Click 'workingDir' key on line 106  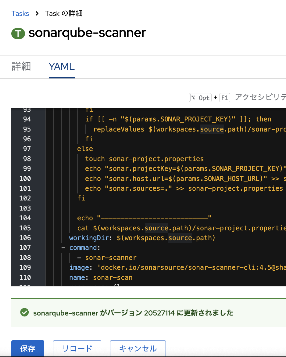coord(89,238)
